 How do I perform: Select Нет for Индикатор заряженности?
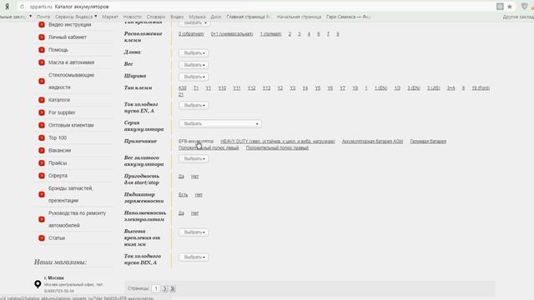(x=199, y=195)
